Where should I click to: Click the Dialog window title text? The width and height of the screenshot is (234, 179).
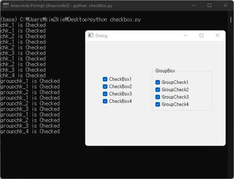pos(101,36)
